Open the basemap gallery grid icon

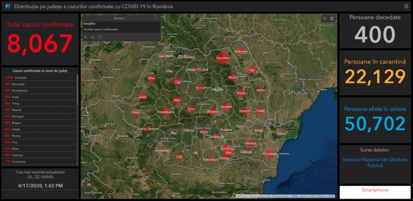tap(332, 19)
